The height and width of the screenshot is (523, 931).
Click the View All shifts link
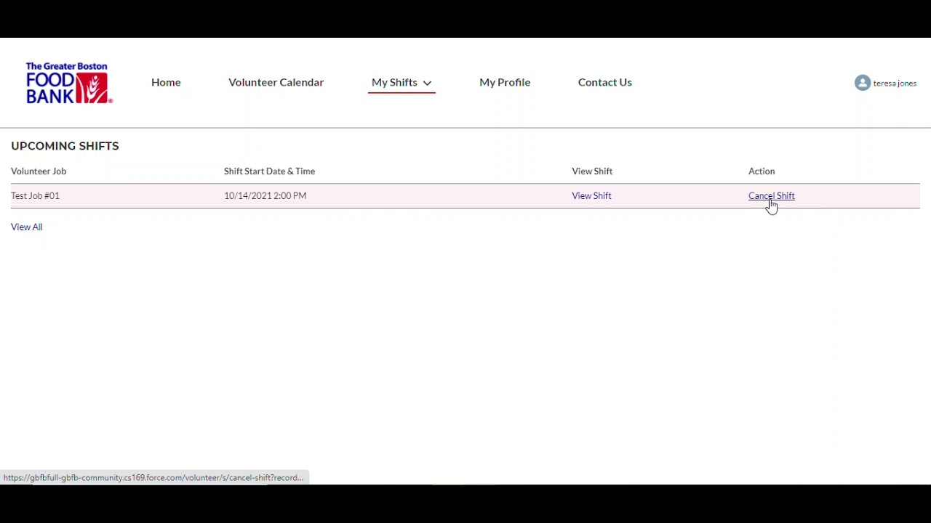[27, 227]
